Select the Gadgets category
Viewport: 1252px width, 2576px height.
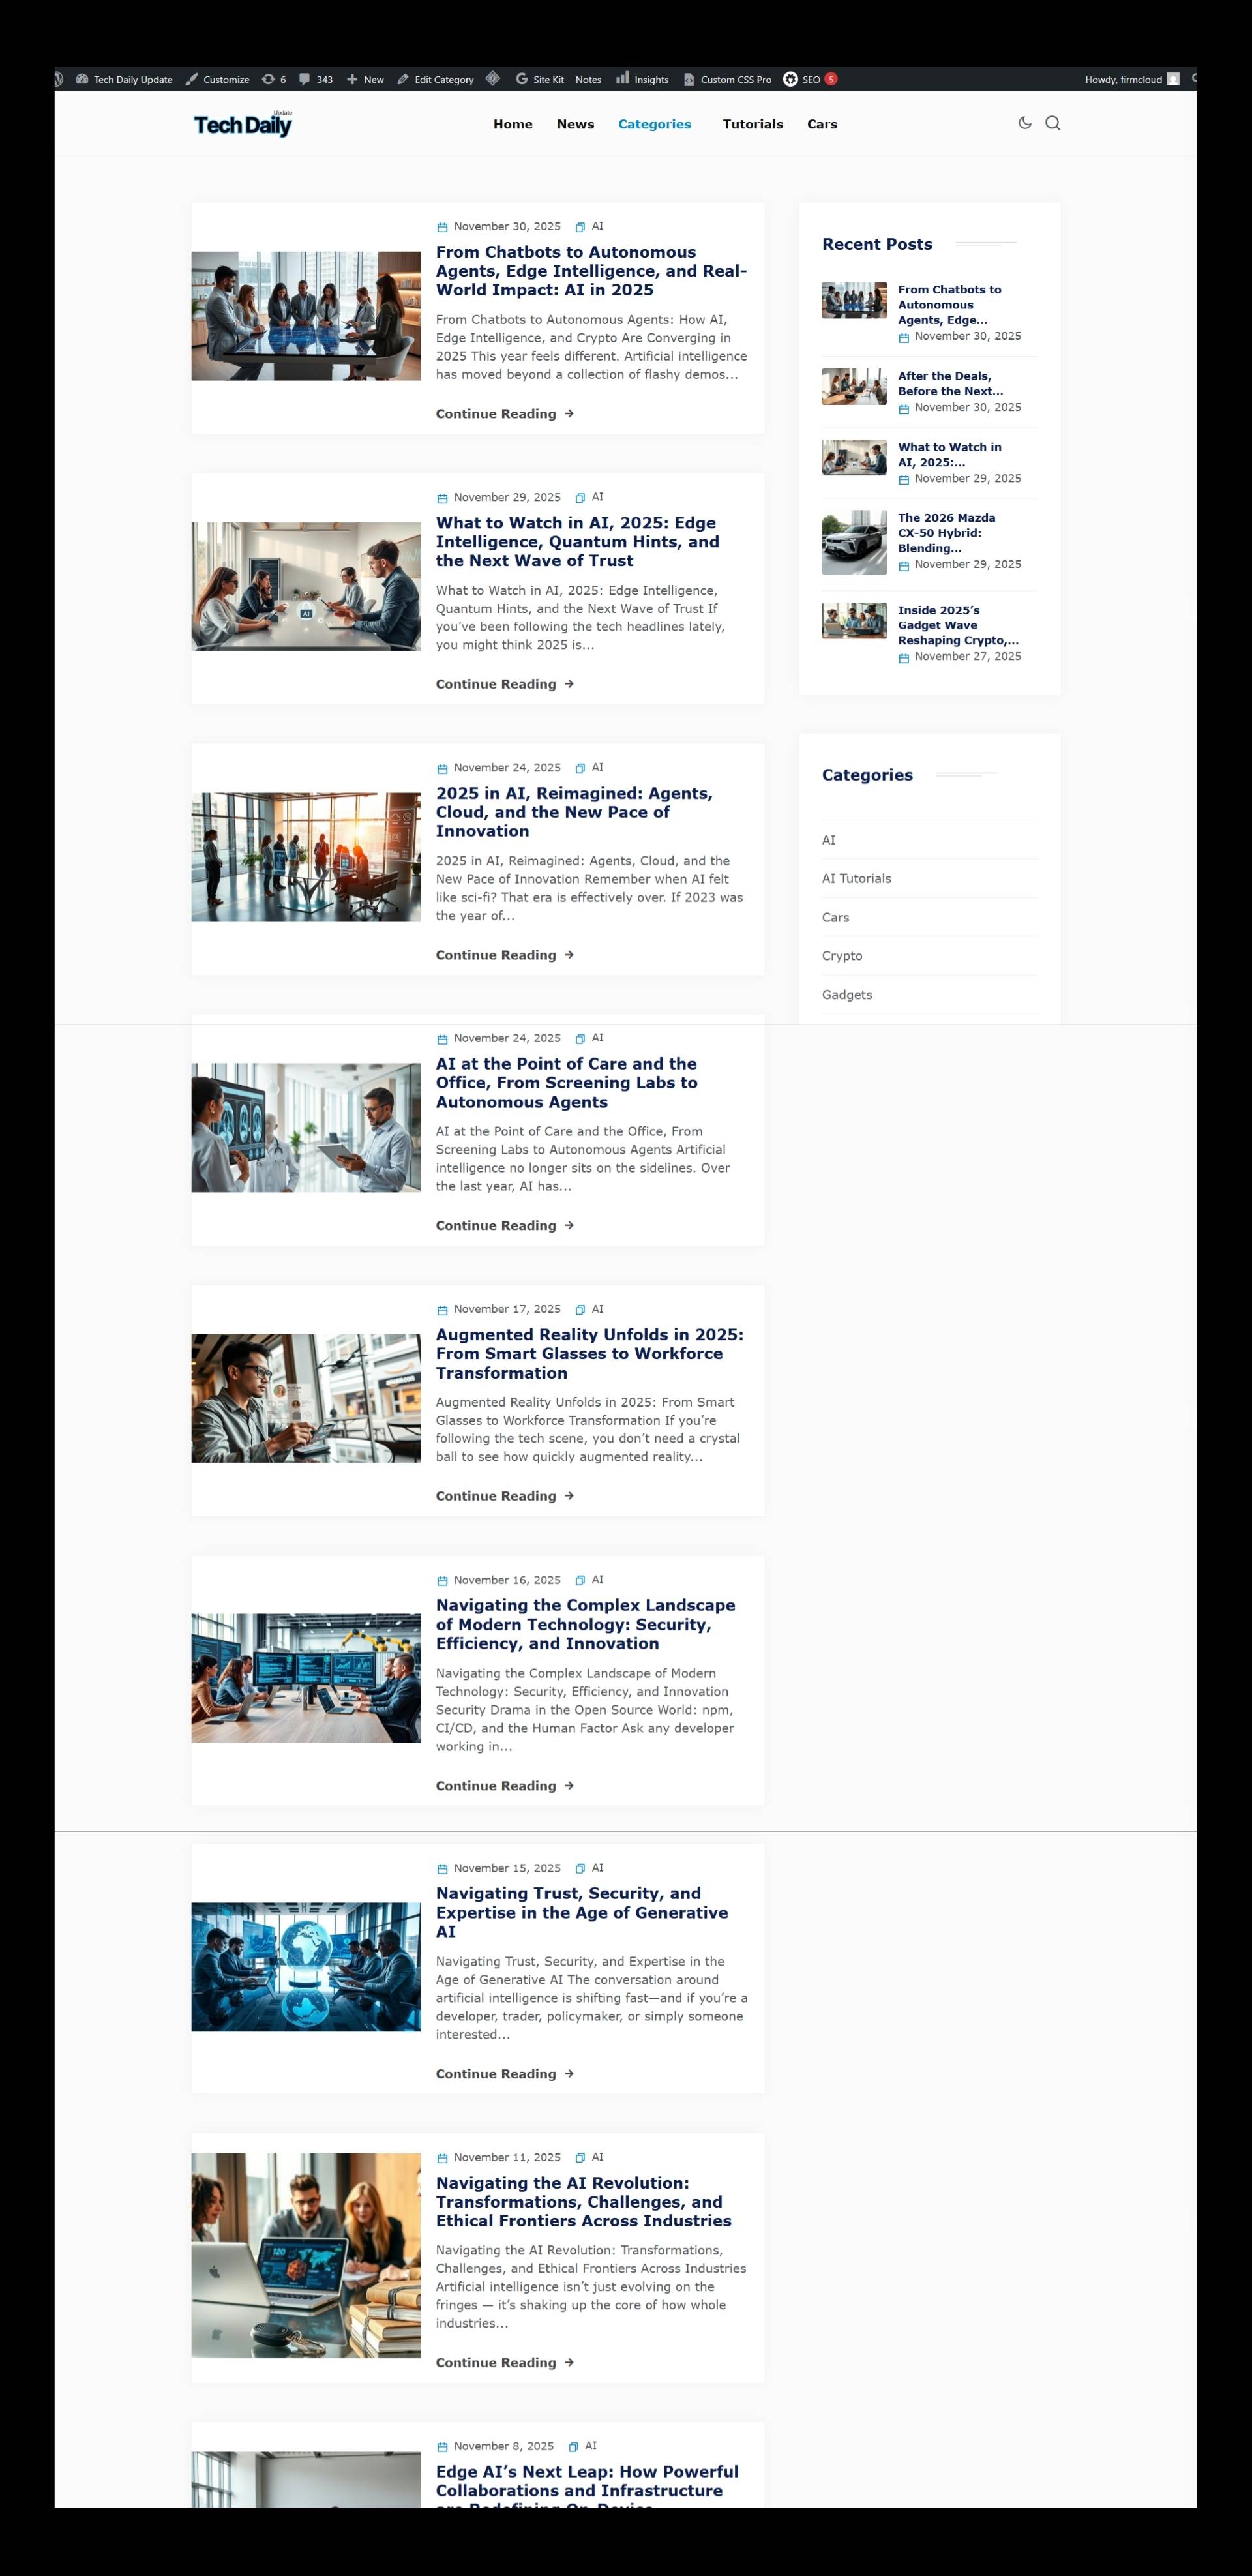click(847, 995)
